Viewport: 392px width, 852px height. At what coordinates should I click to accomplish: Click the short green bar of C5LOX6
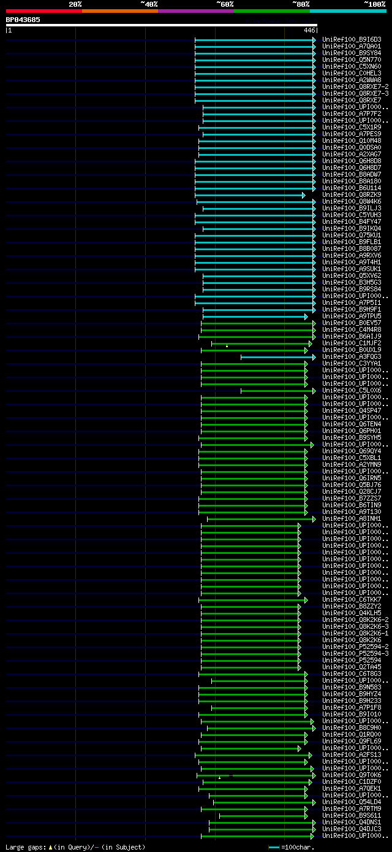pyautogui.click(x=279, y=391)
